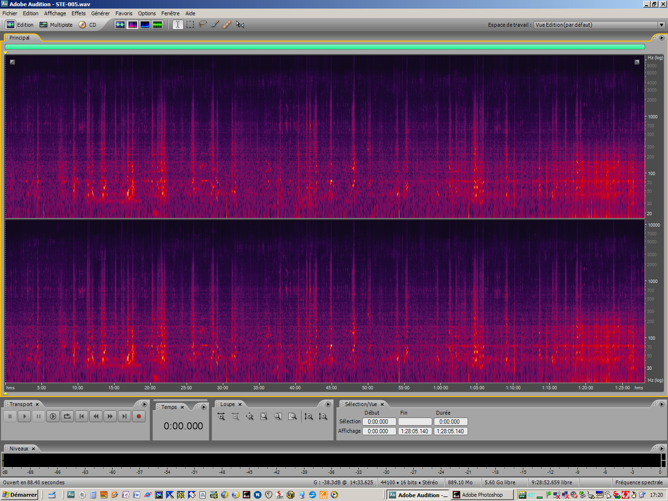668x501 pixels.
Task: Pause playback from the Transport panel
Action: [38, 416]
